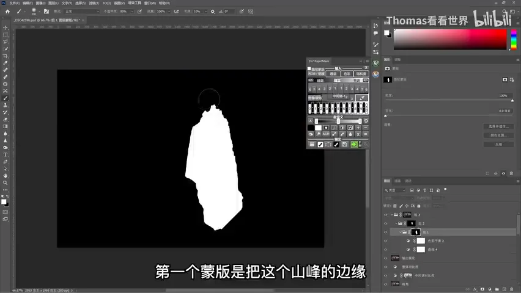Toggle TK7 layer mask checkbox

[x=309, y=69]
